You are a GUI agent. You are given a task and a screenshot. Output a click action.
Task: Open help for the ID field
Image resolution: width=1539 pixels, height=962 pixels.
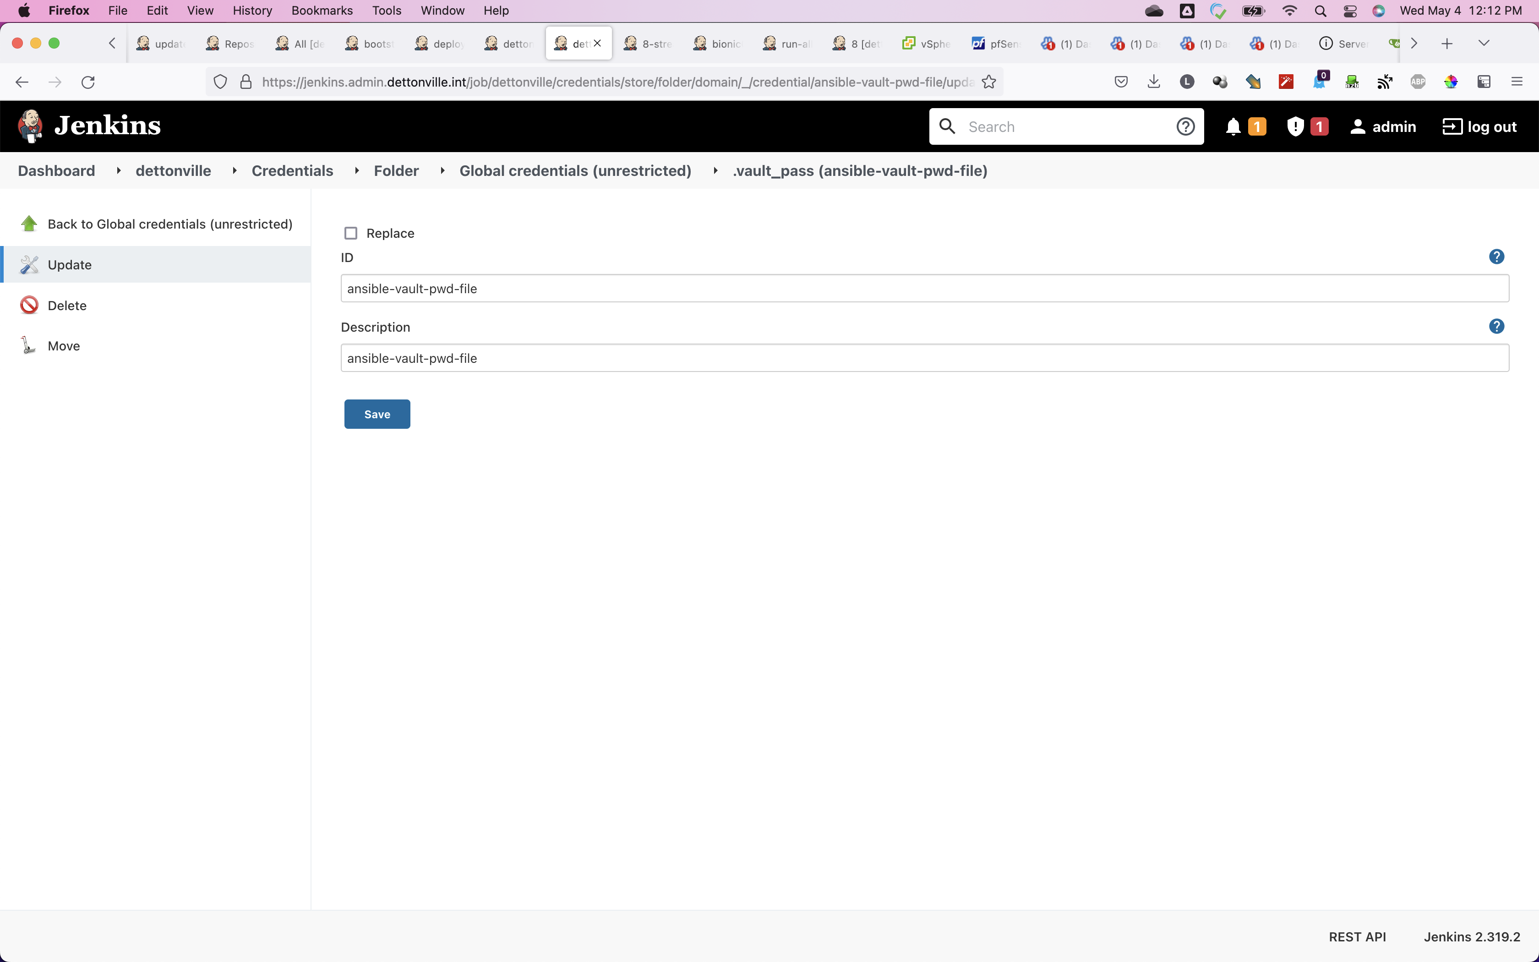[1496, 257]
